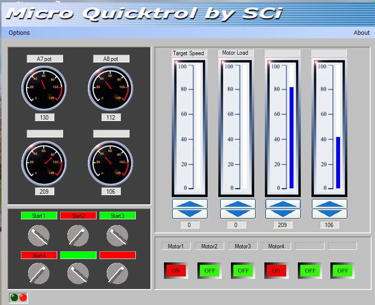Click the Motor4 label

(276, 246)
